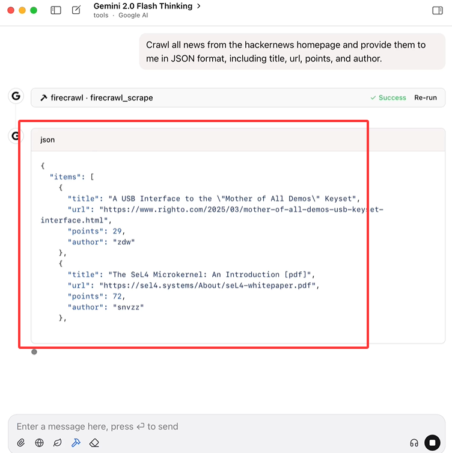Click the G avatar next to json response
This screenshot has width=452, height=453.
click(16, 136)
